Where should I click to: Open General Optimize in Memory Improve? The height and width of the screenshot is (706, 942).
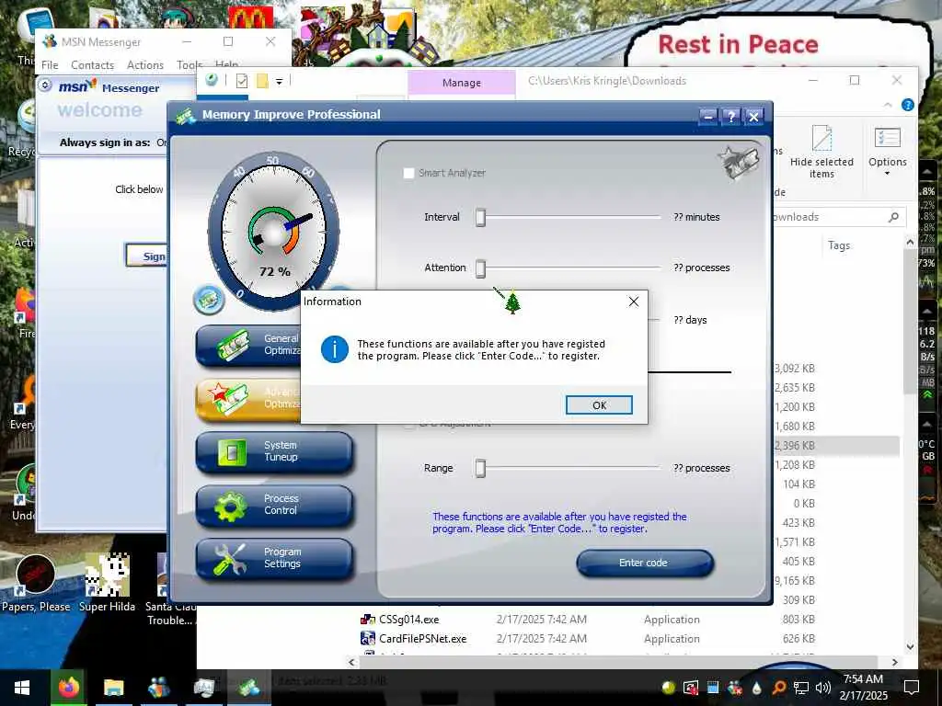point(248,346)
